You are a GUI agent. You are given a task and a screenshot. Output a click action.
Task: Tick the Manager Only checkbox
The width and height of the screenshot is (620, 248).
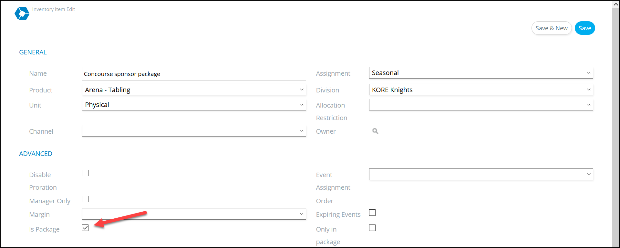(85, 199)
